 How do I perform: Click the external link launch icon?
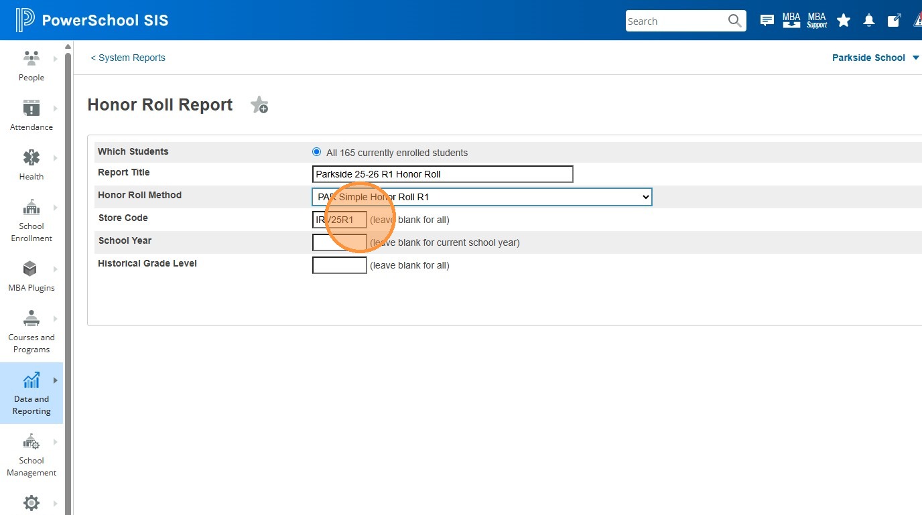894,21
